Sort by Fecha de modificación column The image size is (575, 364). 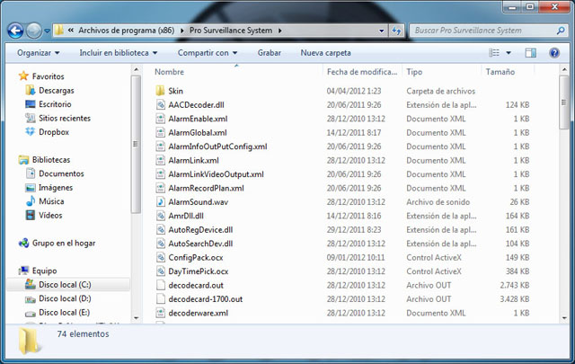pyautogui.click(x=362, y=72)
